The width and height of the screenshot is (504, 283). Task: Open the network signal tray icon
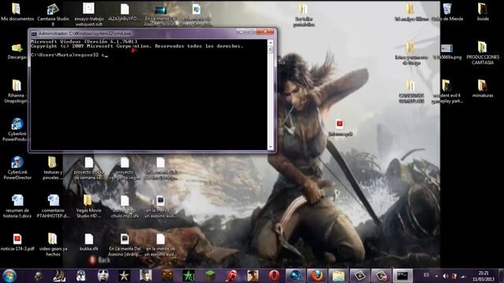pyautogui.click(x=463, y=276)
